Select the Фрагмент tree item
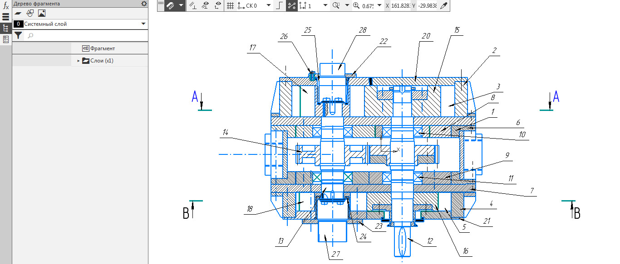The height and width of the screenshot is (264, 620). [102, 48]
